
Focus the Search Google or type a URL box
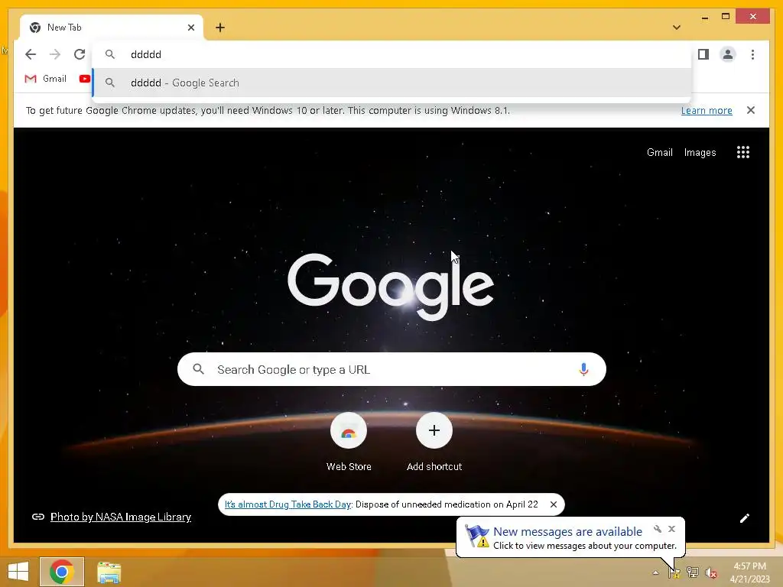(x=392, y=369)
